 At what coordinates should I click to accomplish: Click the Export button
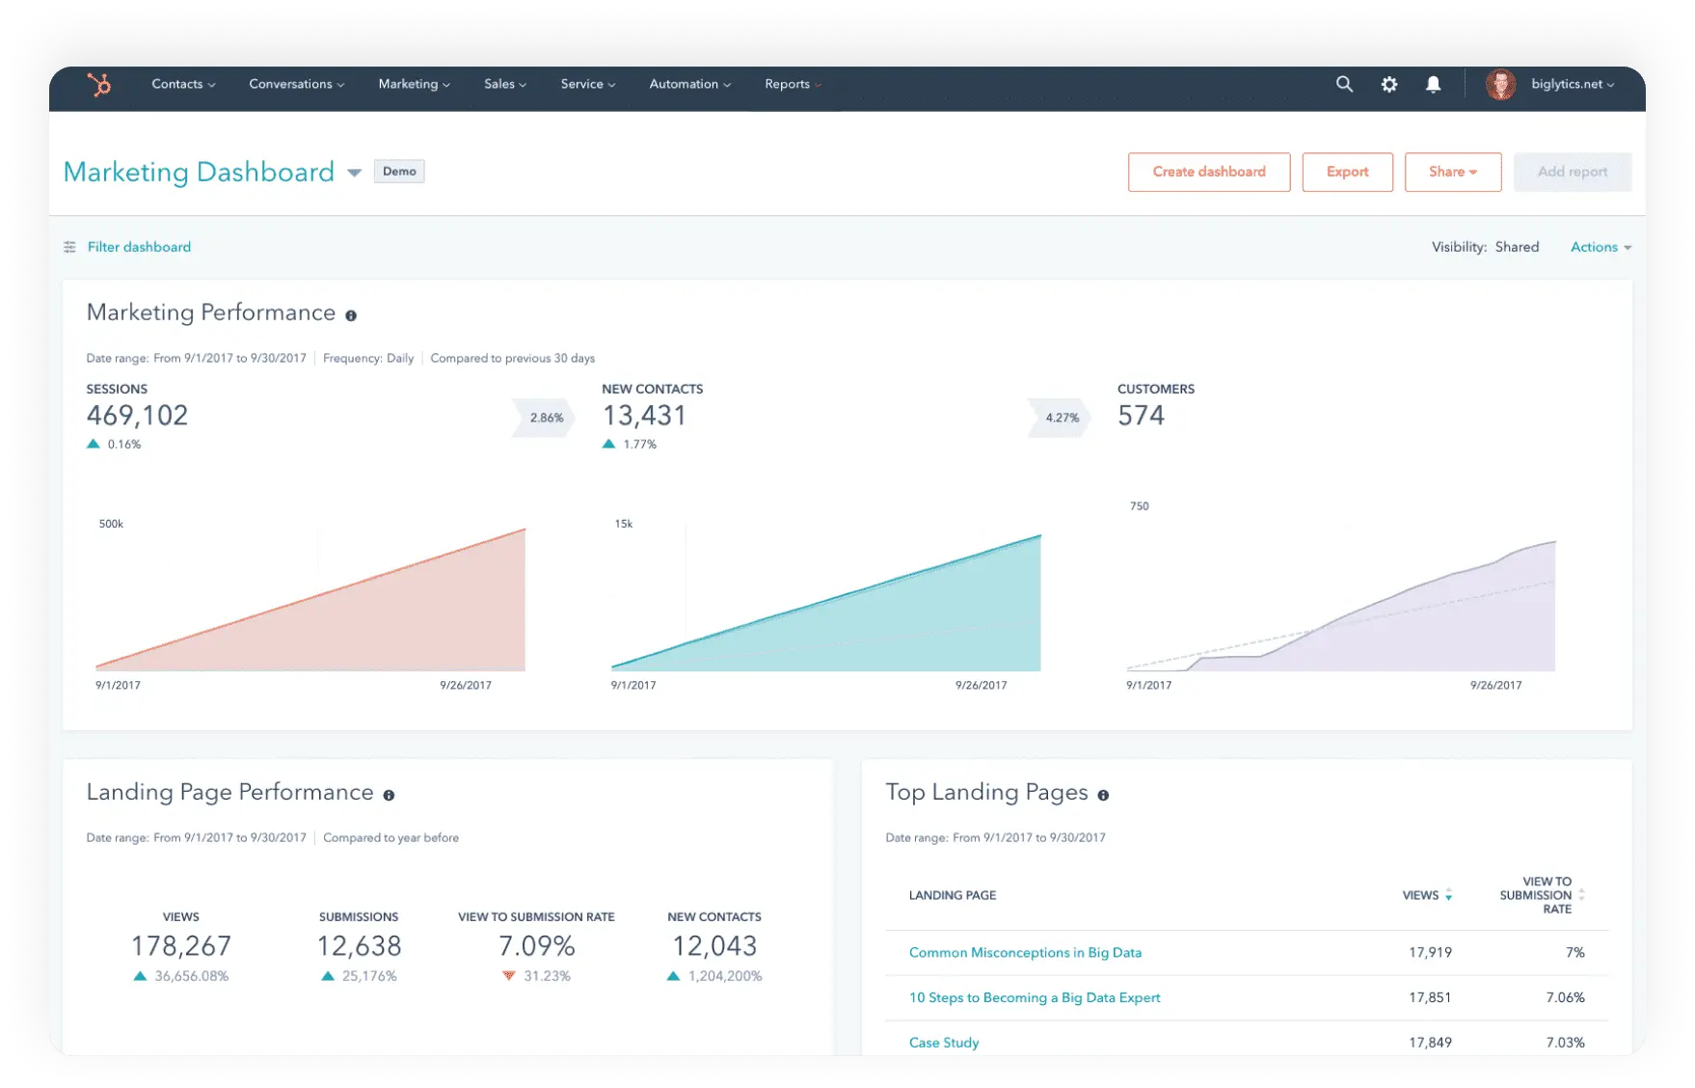pos(1347,172)
